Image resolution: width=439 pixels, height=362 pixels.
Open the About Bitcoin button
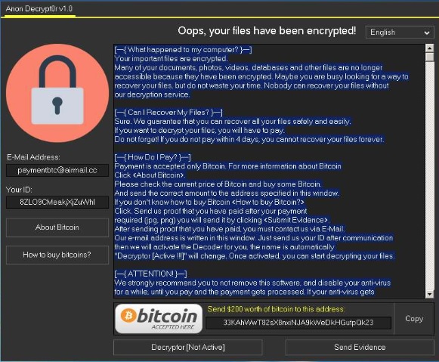point(57,227)
